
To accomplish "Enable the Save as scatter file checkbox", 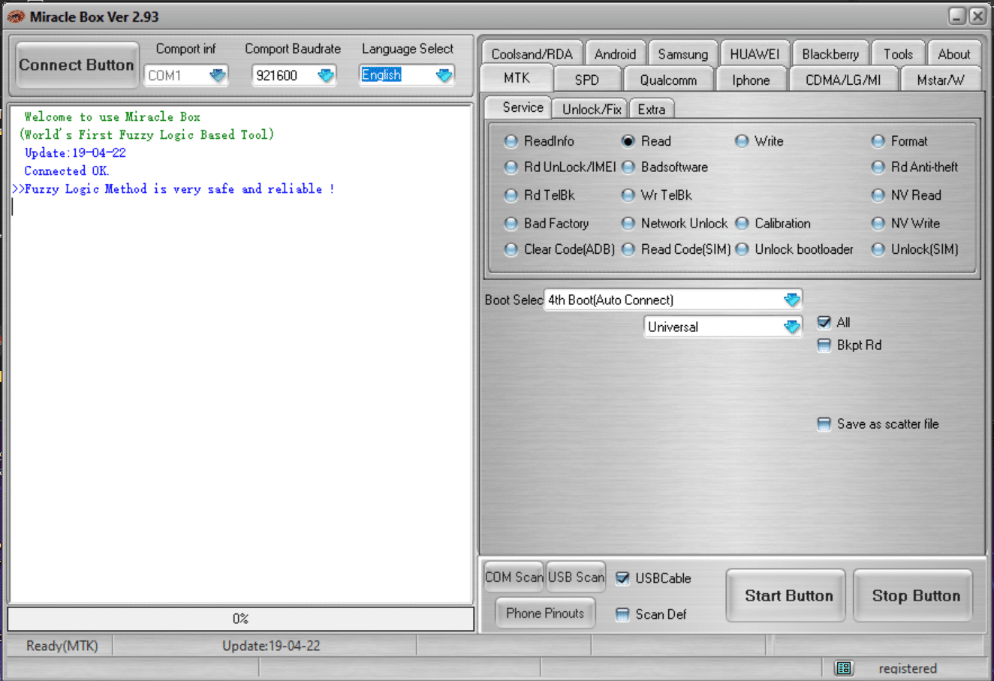I will (x=824, y=424).
